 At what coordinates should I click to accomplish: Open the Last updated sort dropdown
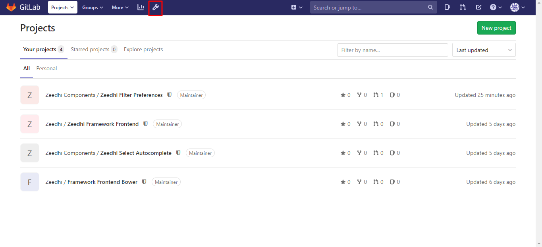[484, 50]
